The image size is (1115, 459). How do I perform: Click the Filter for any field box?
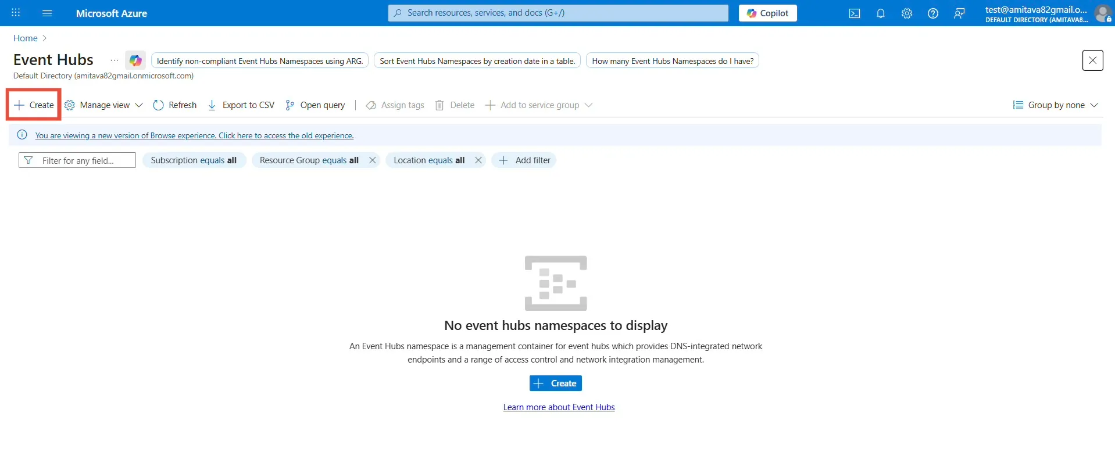77,160
